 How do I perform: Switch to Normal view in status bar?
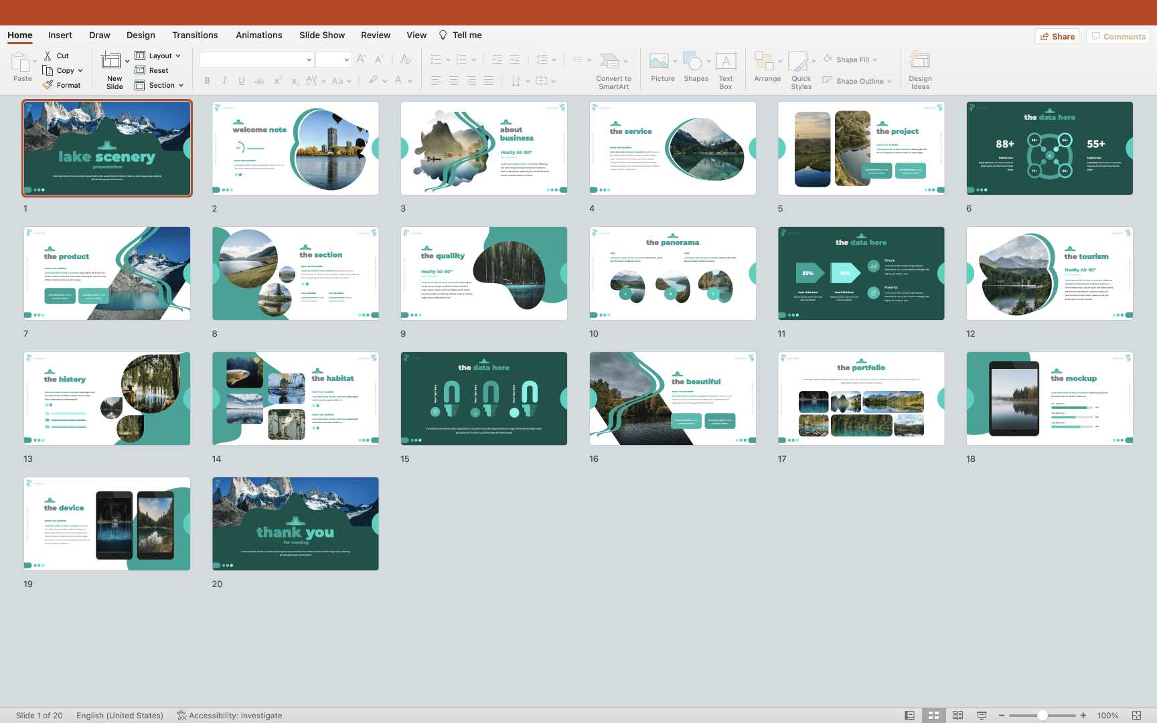[909, 715]
